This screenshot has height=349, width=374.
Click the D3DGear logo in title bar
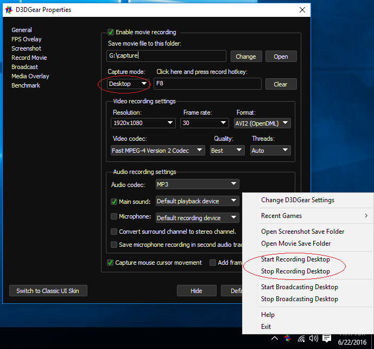(x=8, y=10)
